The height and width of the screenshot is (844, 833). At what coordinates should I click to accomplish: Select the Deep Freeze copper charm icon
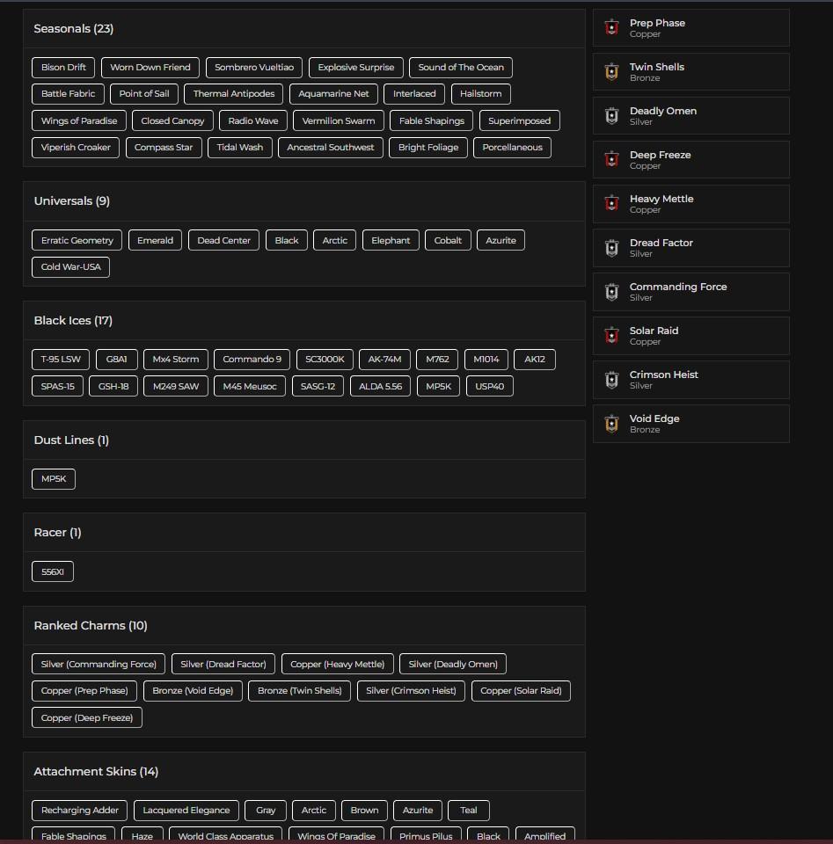(612, 160)
